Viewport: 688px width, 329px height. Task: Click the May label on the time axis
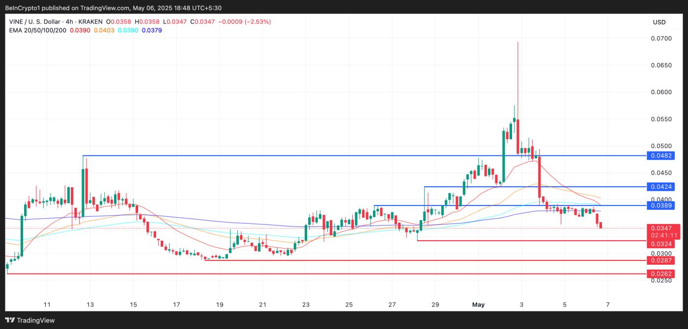pos(477,304)
